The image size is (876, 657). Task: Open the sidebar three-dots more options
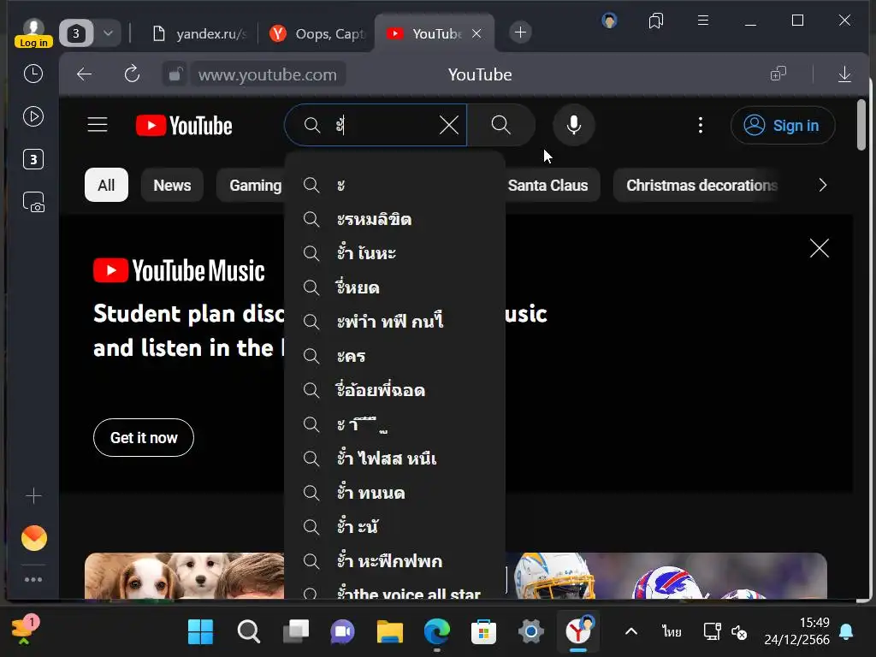(33, 579)
